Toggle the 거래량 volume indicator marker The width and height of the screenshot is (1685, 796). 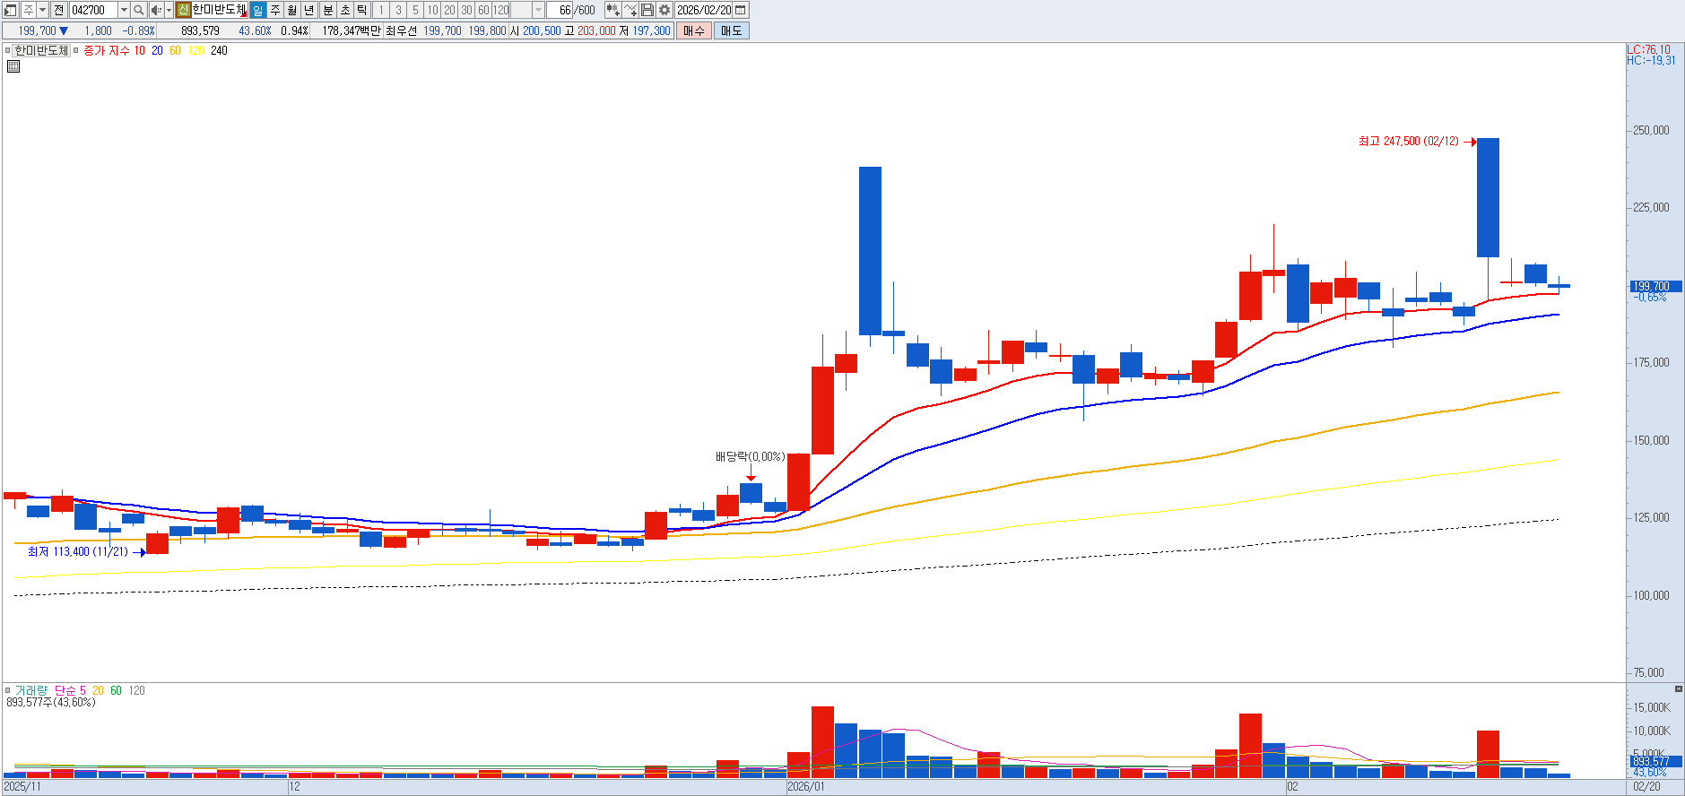point(8,690)
